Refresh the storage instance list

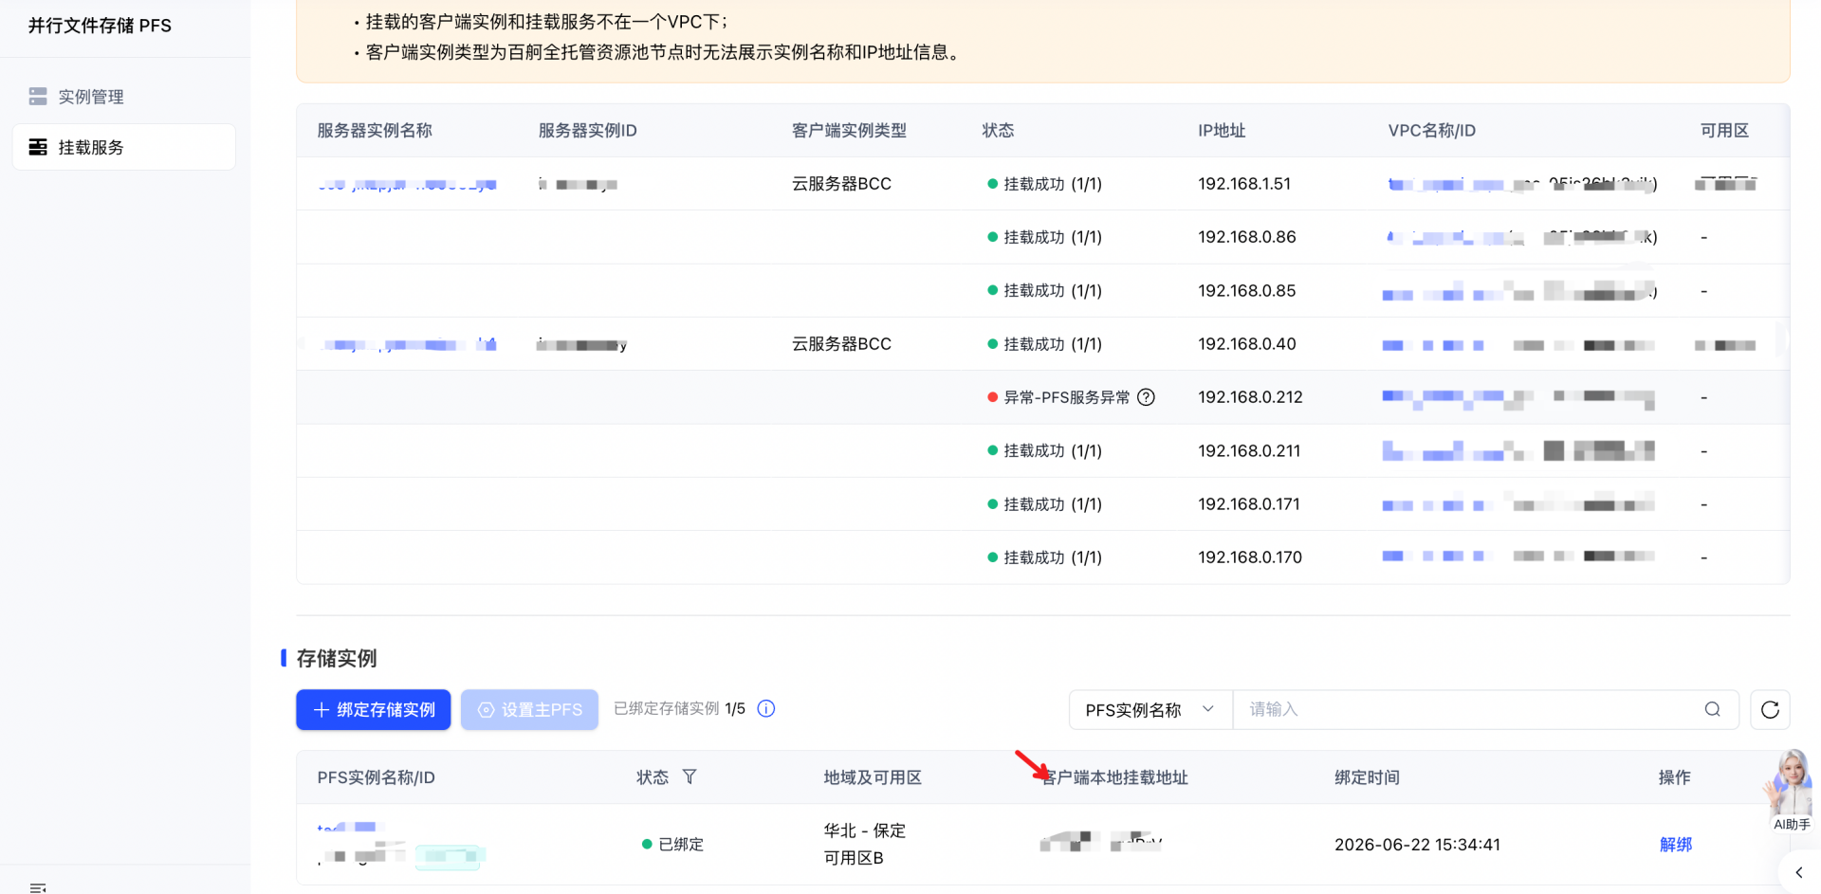[x=1770, y=709]
